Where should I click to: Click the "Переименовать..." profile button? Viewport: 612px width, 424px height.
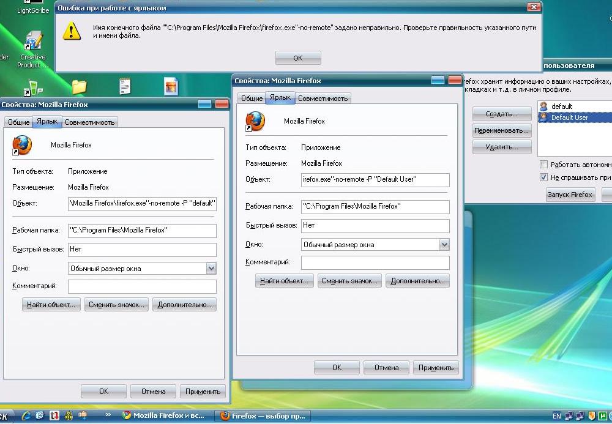502,131
